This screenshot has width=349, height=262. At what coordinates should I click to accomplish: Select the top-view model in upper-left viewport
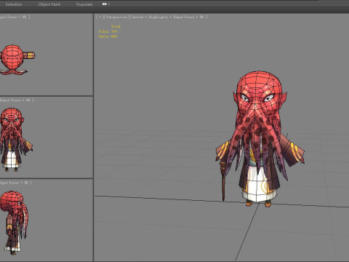17,60
